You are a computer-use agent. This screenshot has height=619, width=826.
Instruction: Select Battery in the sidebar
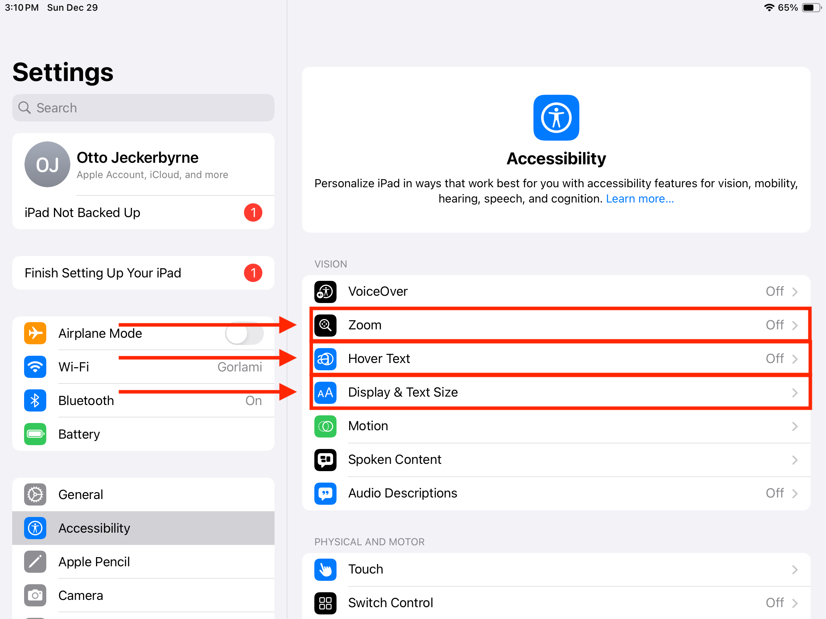coord(143,434)
